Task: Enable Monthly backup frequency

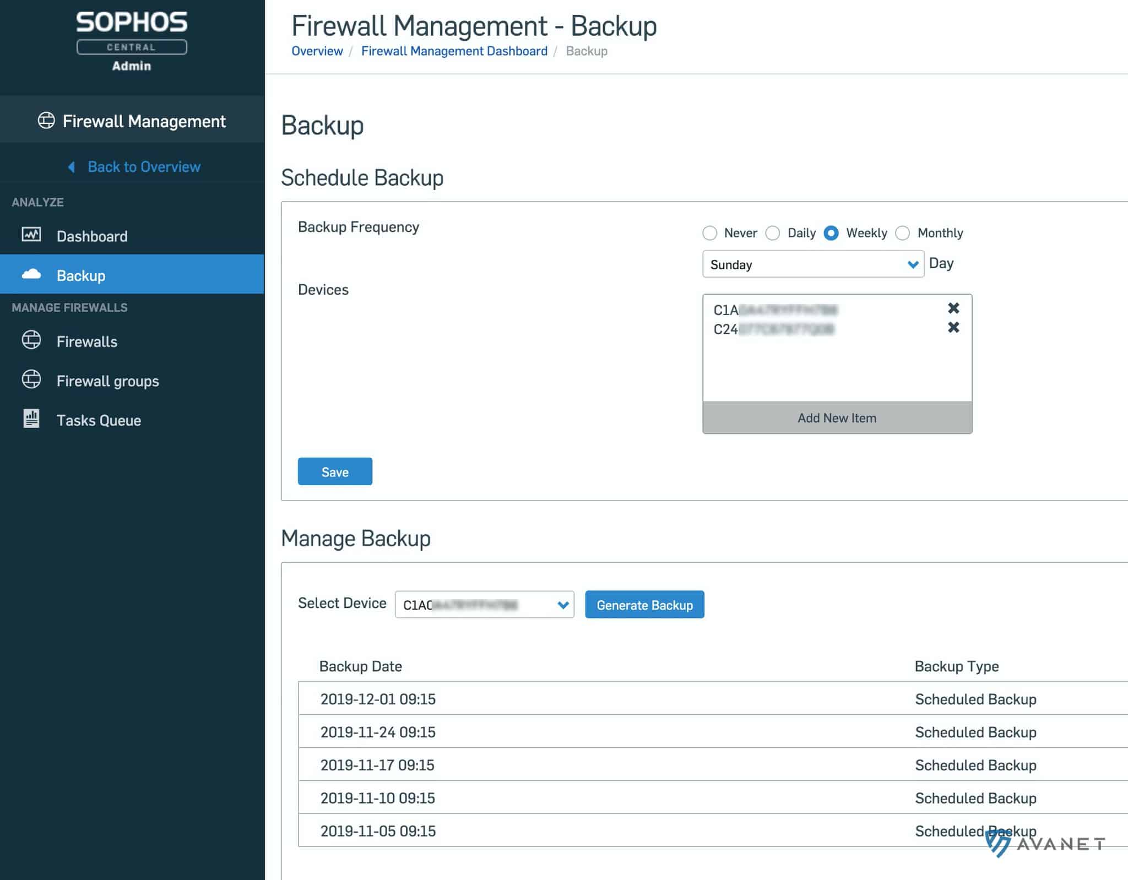Action: (x=903, y=233)
